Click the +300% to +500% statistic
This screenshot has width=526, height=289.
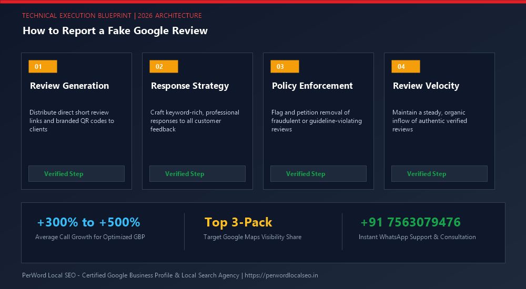(88, 222)
